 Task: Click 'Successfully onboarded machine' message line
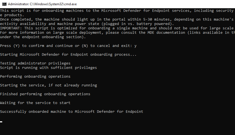pos(72,112)
